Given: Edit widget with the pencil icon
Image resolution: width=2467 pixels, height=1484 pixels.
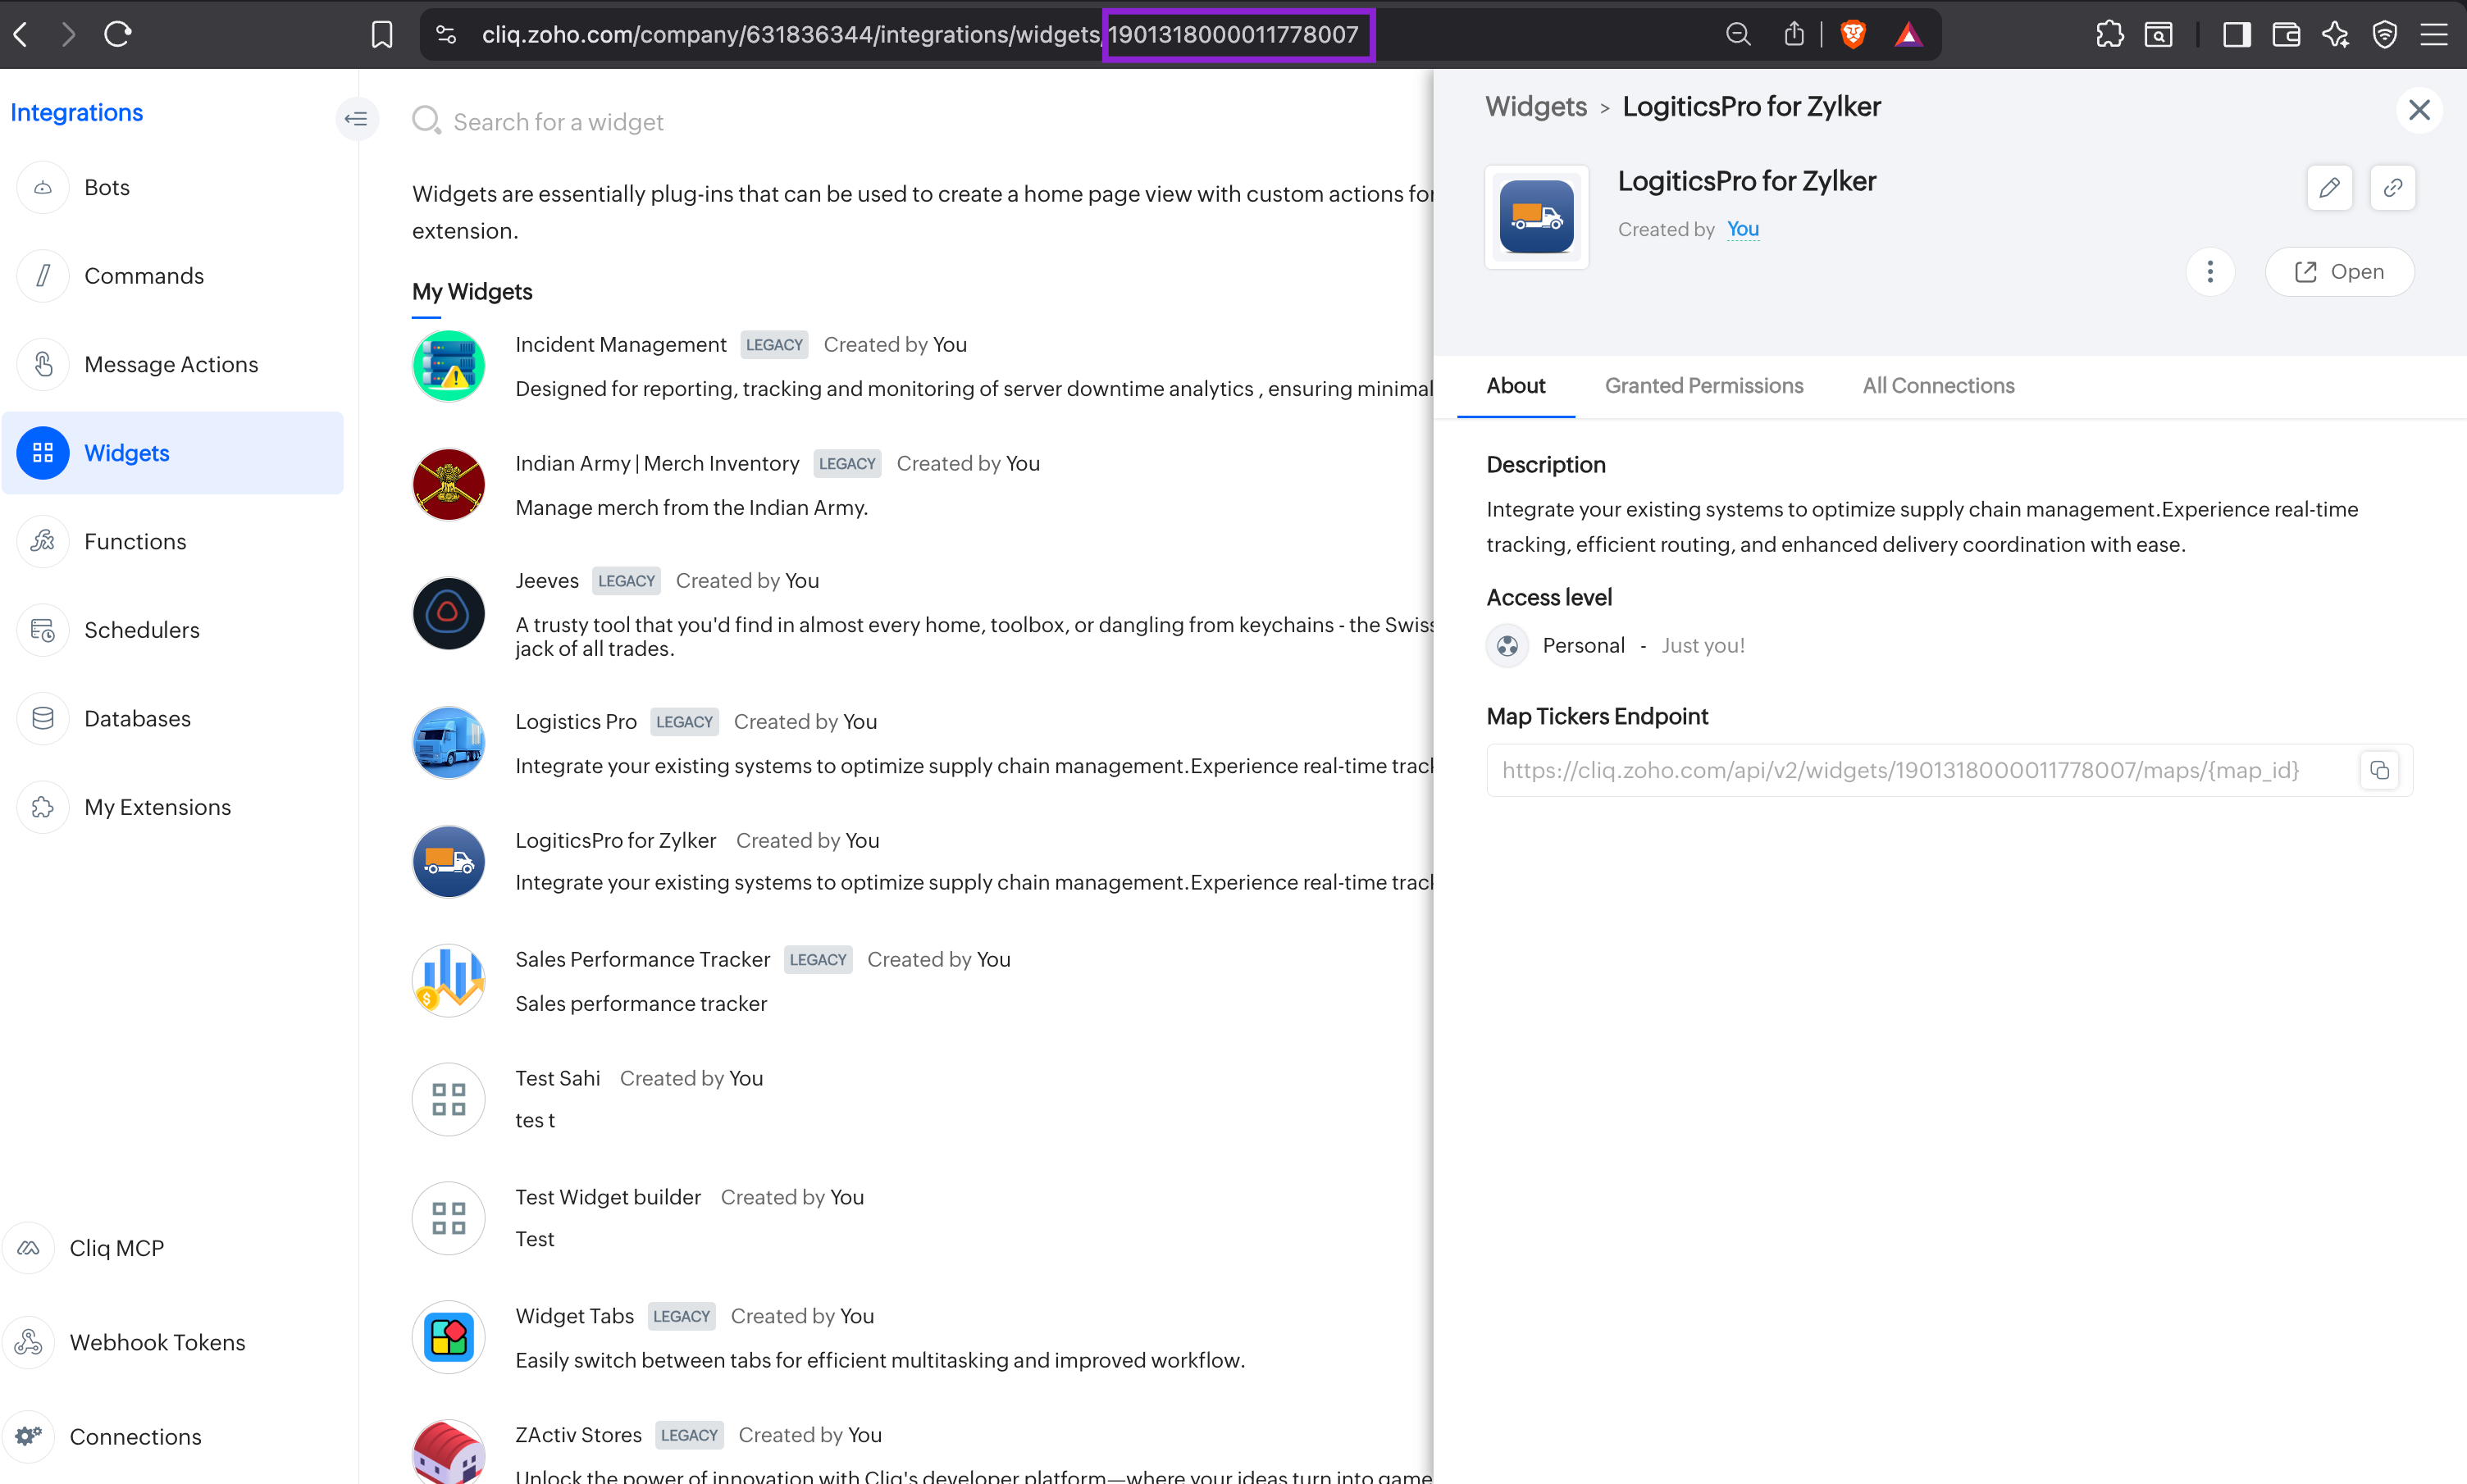Looking at the screenshot, I should (x=2329, y=187).
